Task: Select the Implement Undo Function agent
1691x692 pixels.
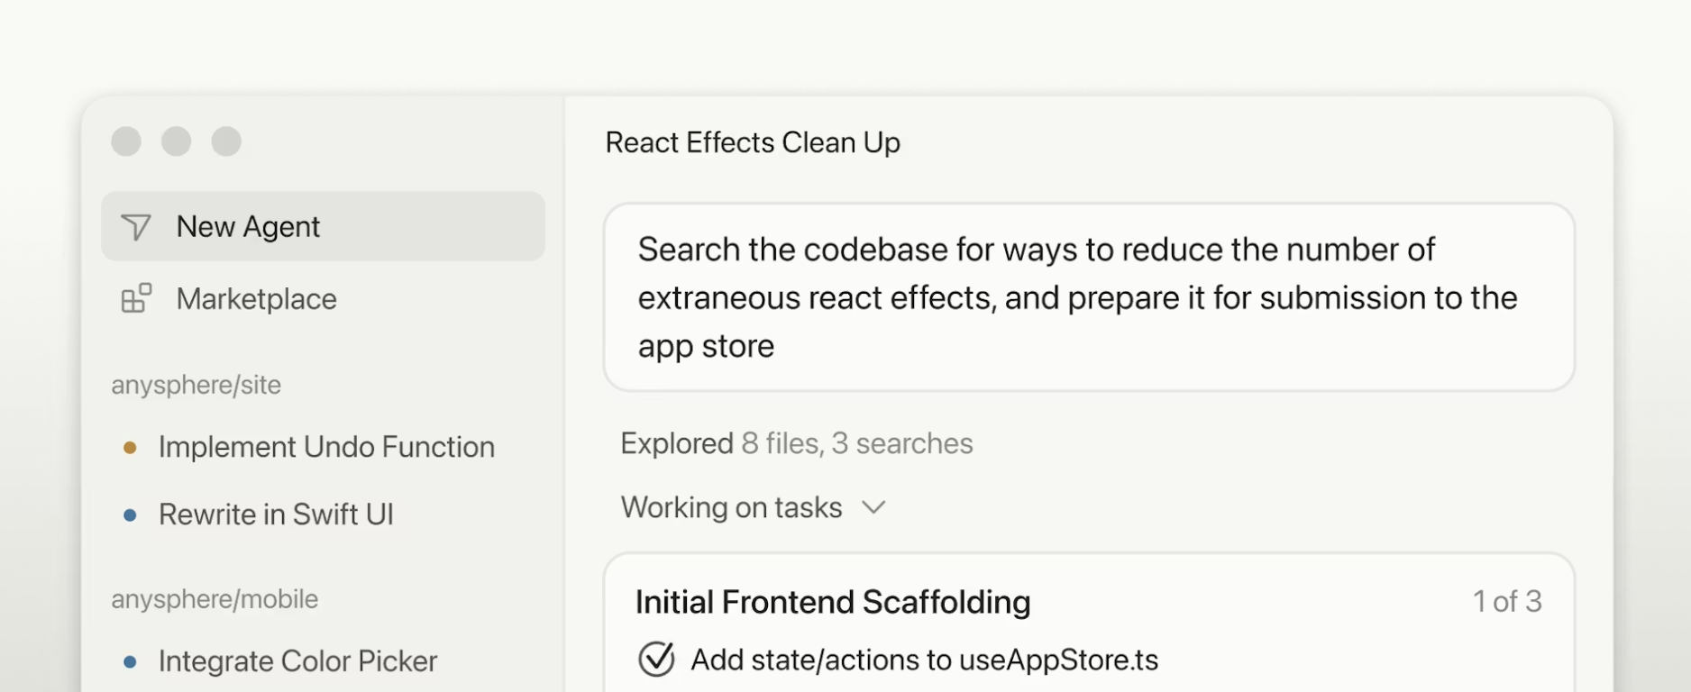Action: [x=326, y=447]
